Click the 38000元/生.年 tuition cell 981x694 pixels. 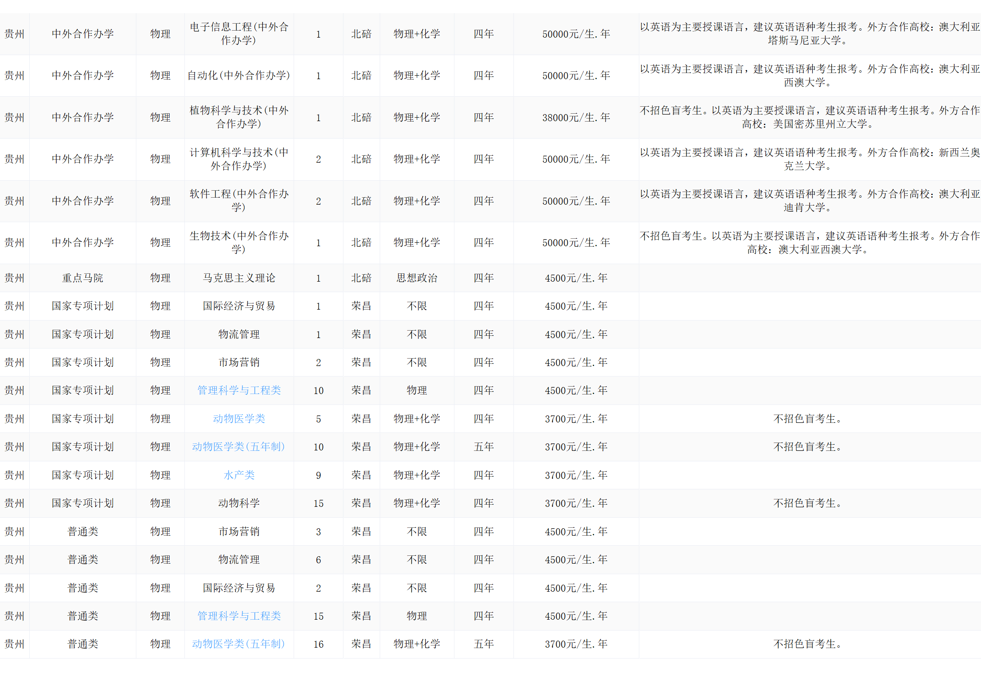pyautogui.click(x=576, y=117)
